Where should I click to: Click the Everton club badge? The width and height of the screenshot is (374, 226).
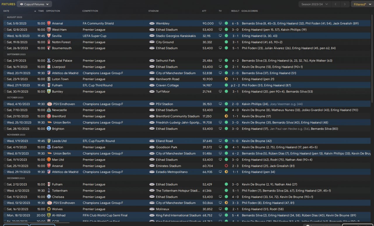[x=49, y=147]
